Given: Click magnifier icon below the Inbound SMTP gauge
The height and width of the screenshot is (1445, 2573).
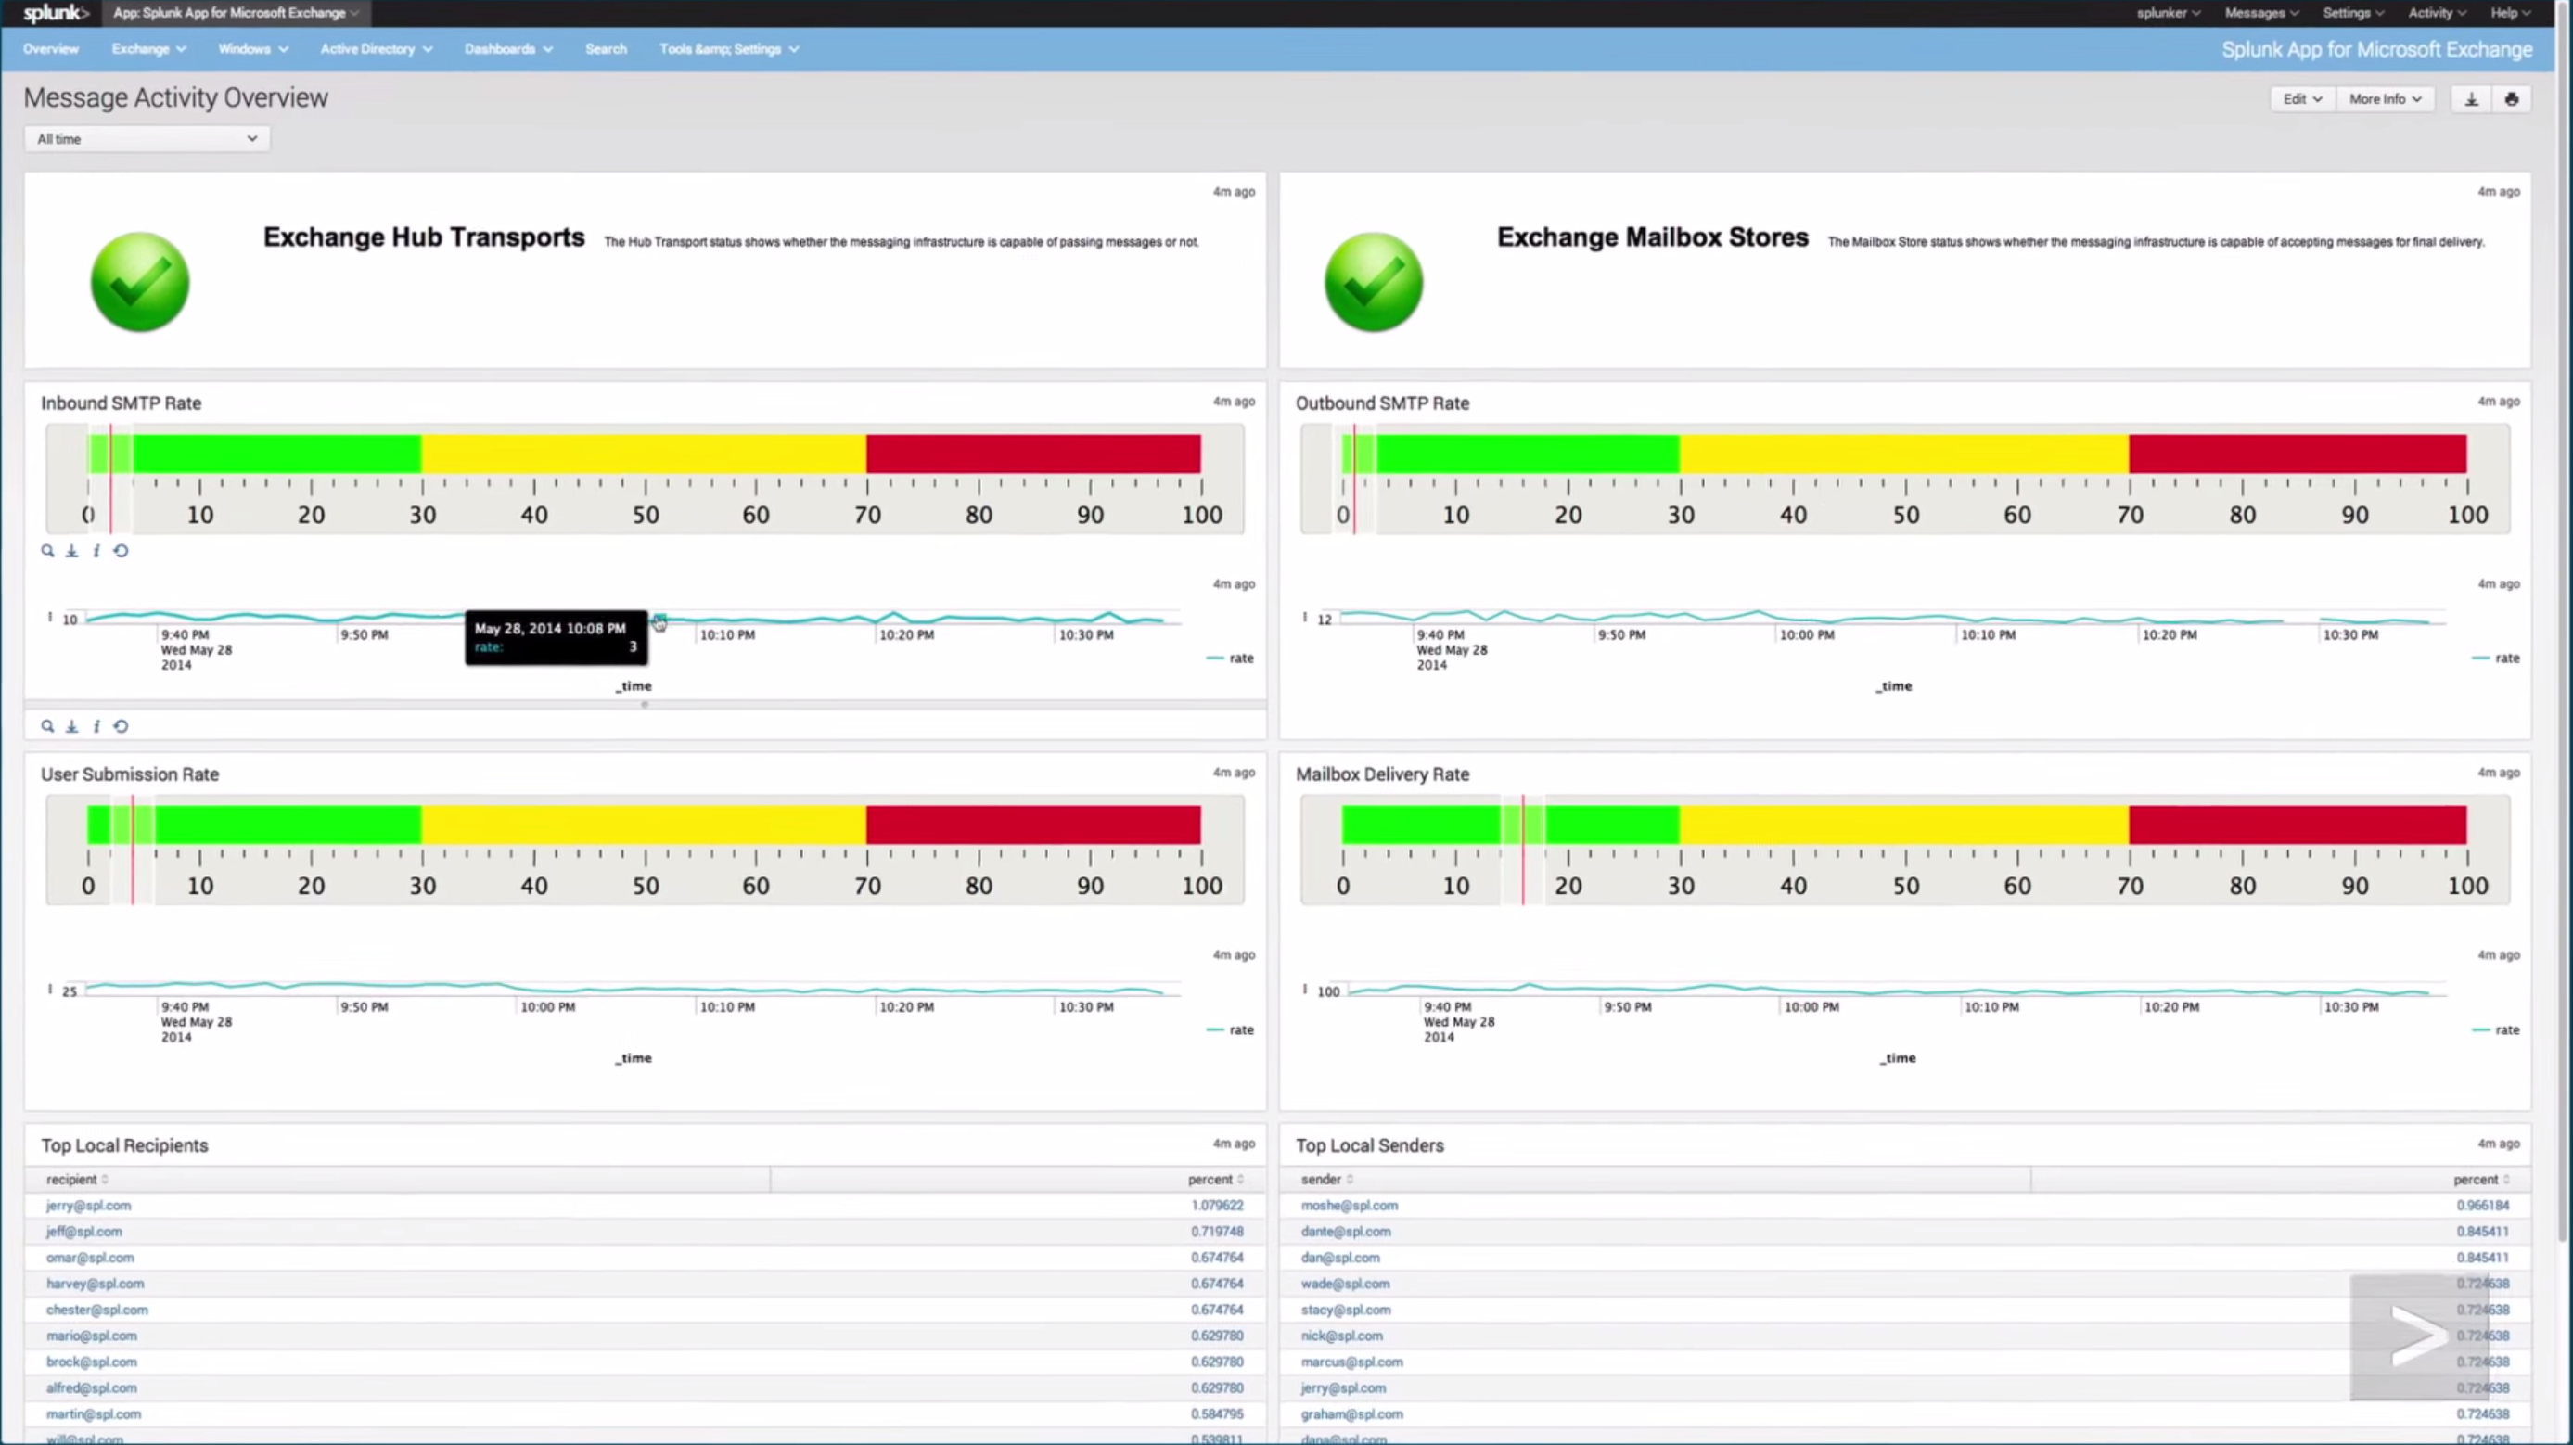Looking at the screenshot, I should point(47,550).
